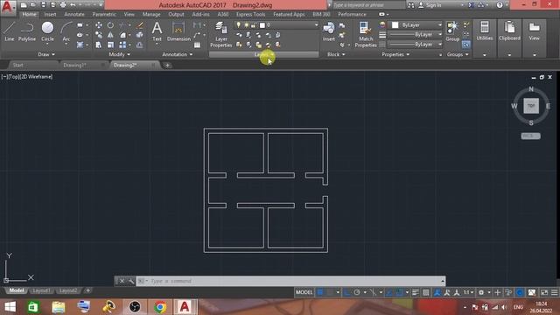Open the command line customize wrench
The image size is (560, 315).
(x=131, y=281)
